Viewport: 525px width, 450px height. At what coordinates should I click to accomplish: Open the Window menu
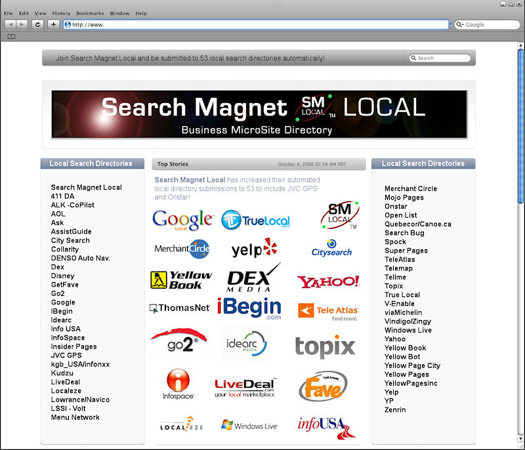(119, 13)
